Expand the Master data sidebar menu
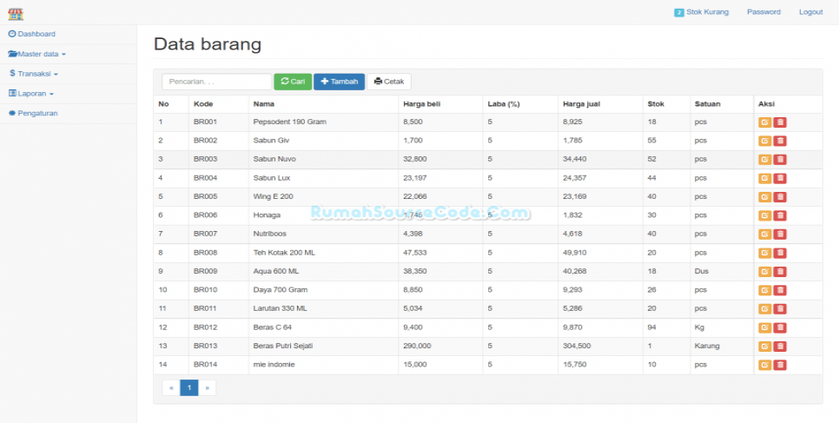Screen dimensions: 839x423 (37, 54)
